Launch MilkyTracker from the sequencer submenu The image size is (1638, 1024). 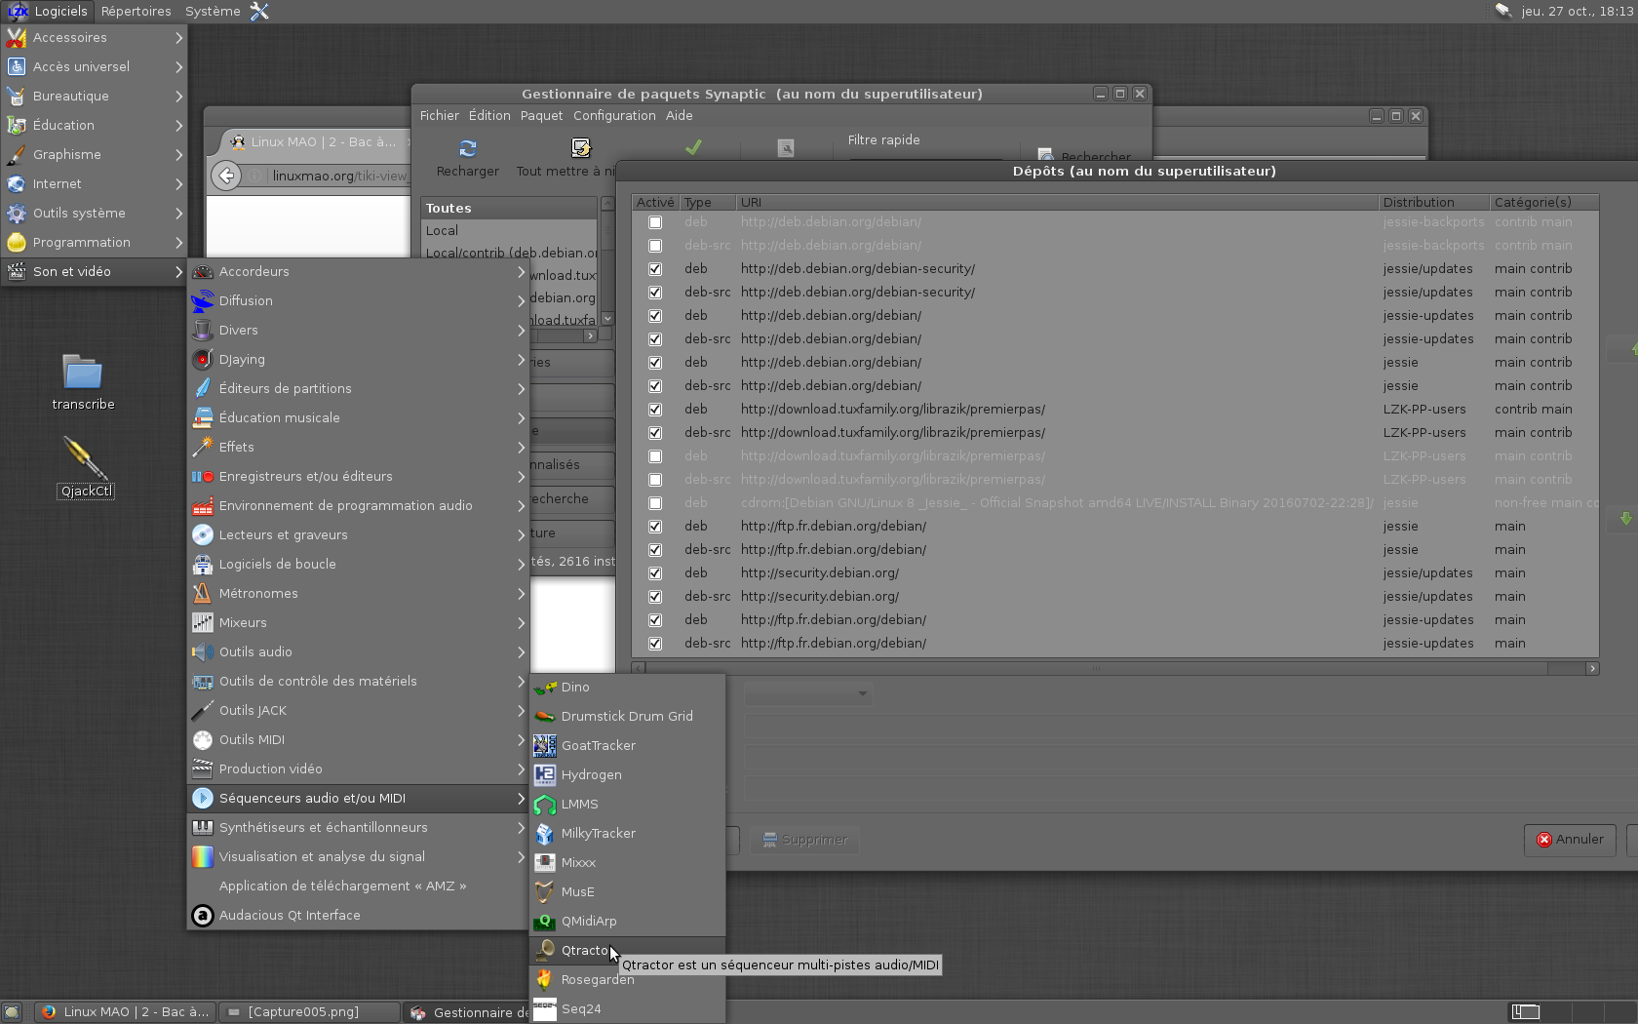pos(598,834)
